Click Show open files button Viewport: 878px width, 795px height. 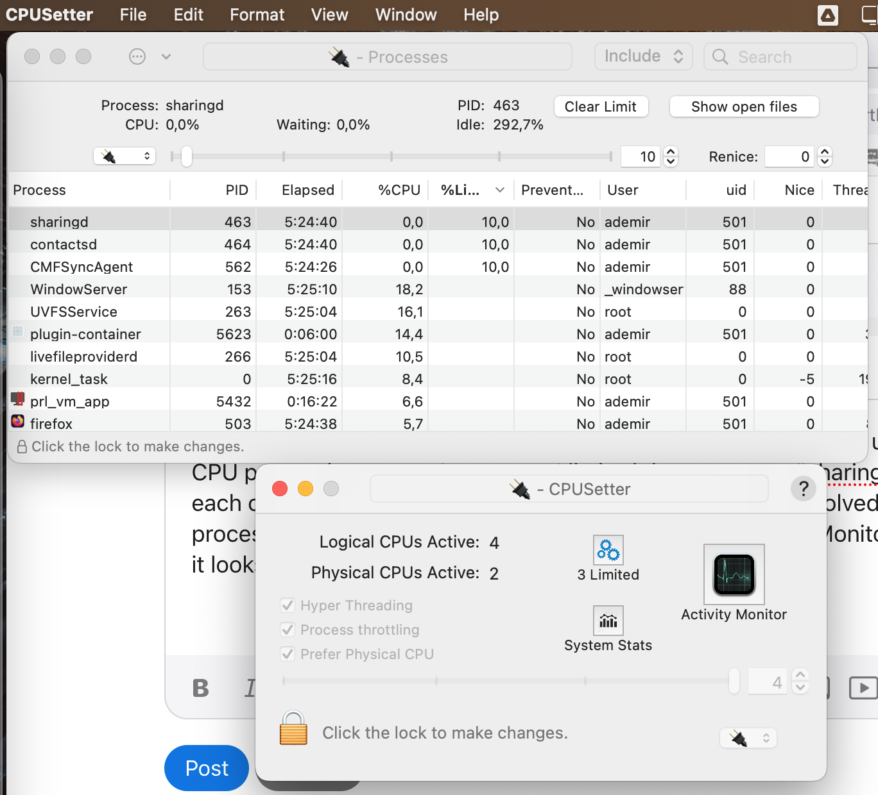(744, 106)
